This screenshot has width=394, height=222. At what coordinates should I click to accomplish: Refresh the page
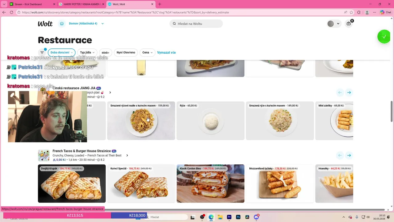(x=11, y=12)
